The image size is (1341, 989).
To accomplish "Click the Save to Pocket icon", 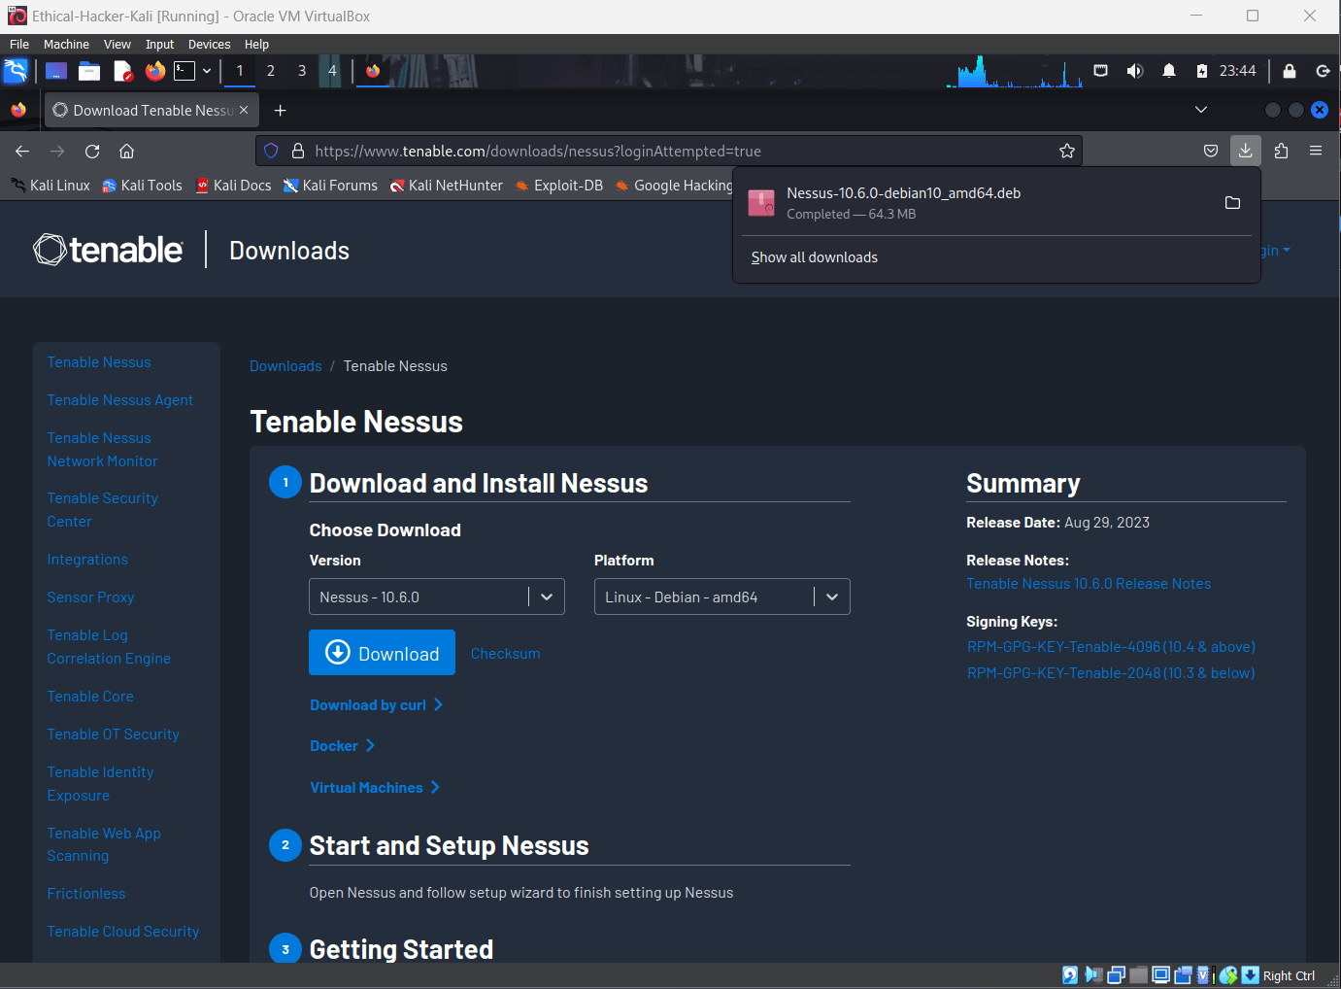I will click(x=1211, y=151).
